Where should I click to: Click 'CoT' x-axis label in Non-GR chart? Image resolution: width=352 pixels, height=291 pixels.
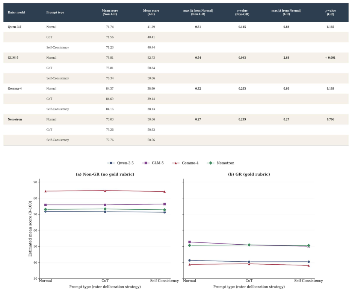coord(105,281)
